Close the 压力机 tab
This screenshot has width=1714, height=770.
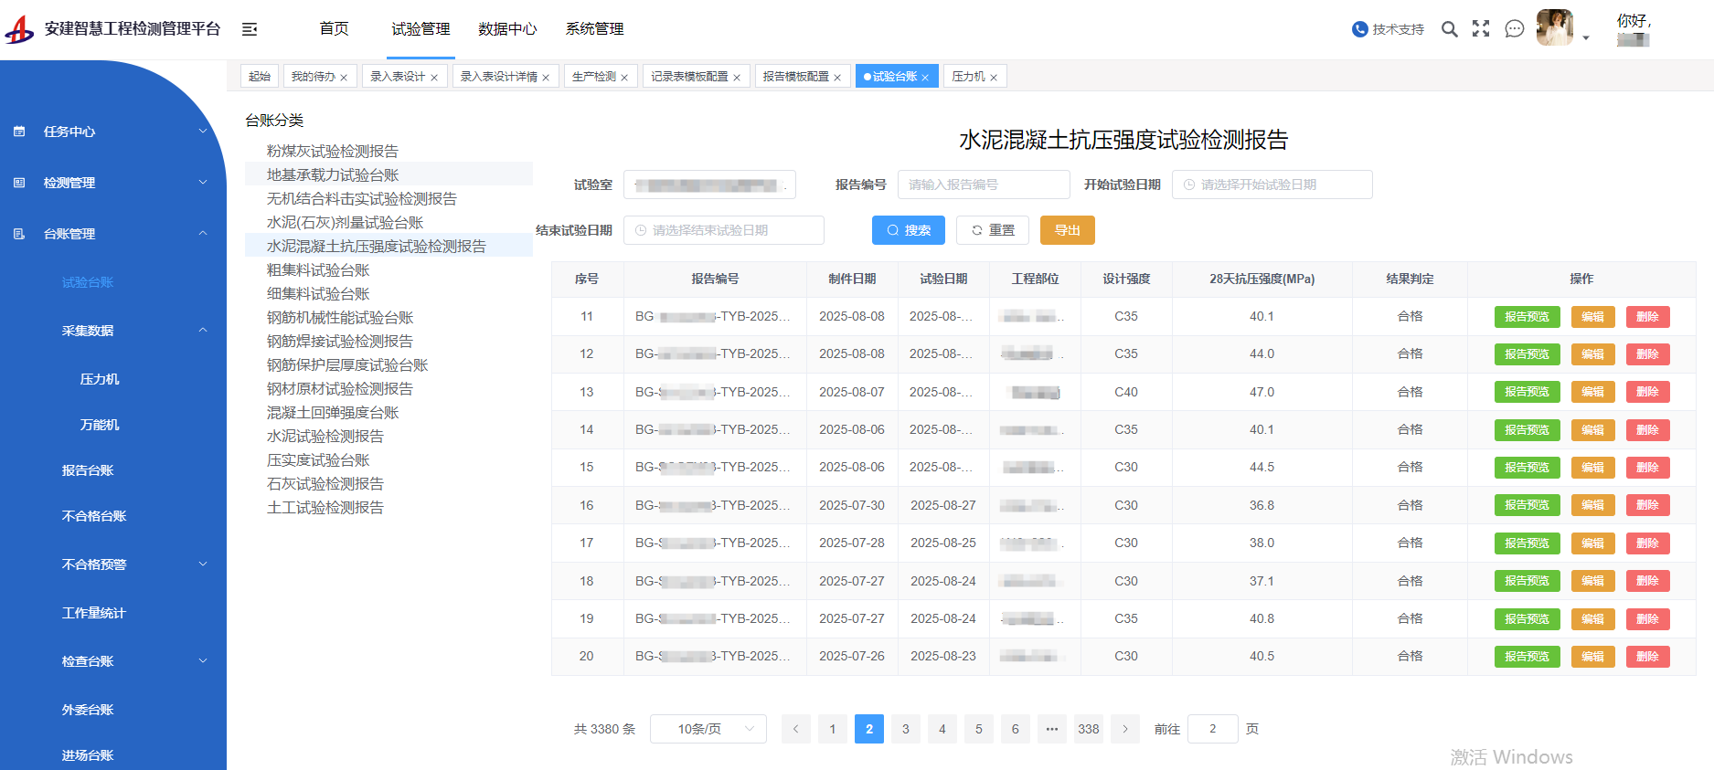(x=994, y=78)
